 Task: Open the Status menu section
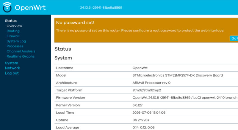(11, 21)
